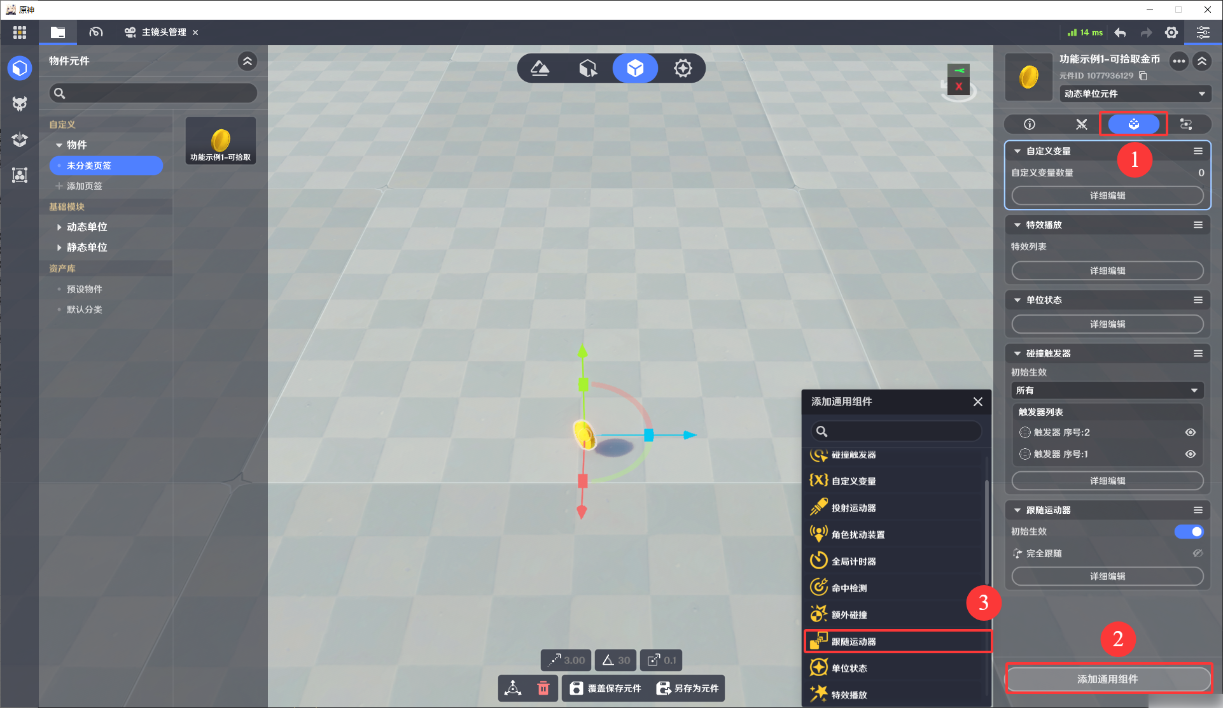Image resolution: width=1223 pixels, height=708 pixels.
Task: Toggle 初始生效 switch in 跟随运动器
Action: pyautogui.click(x=1189, y=532)
